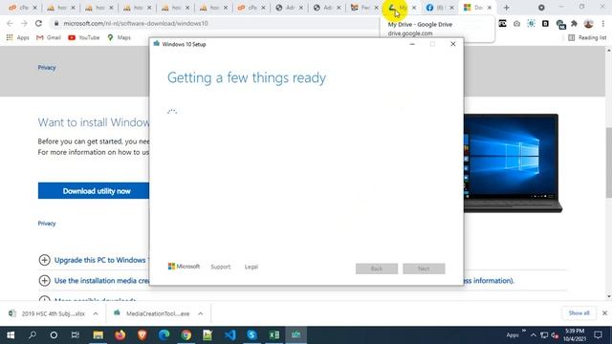Open taskbar clock showing 5:39 PM

(575, 335)
